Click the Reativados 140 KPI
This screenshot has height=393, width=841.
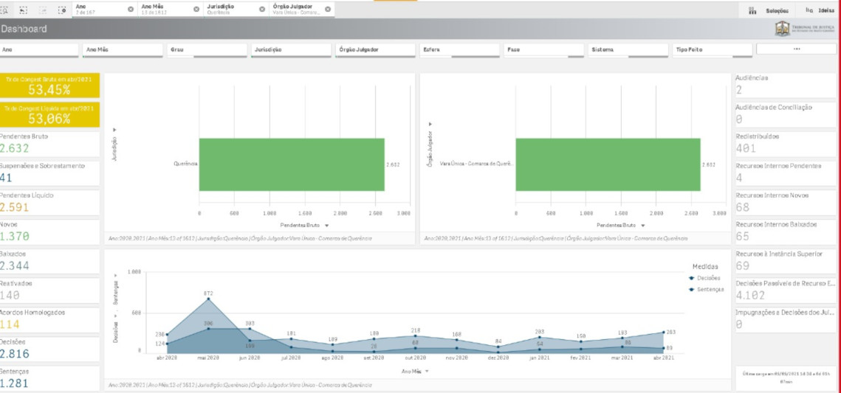coord(50,291)
